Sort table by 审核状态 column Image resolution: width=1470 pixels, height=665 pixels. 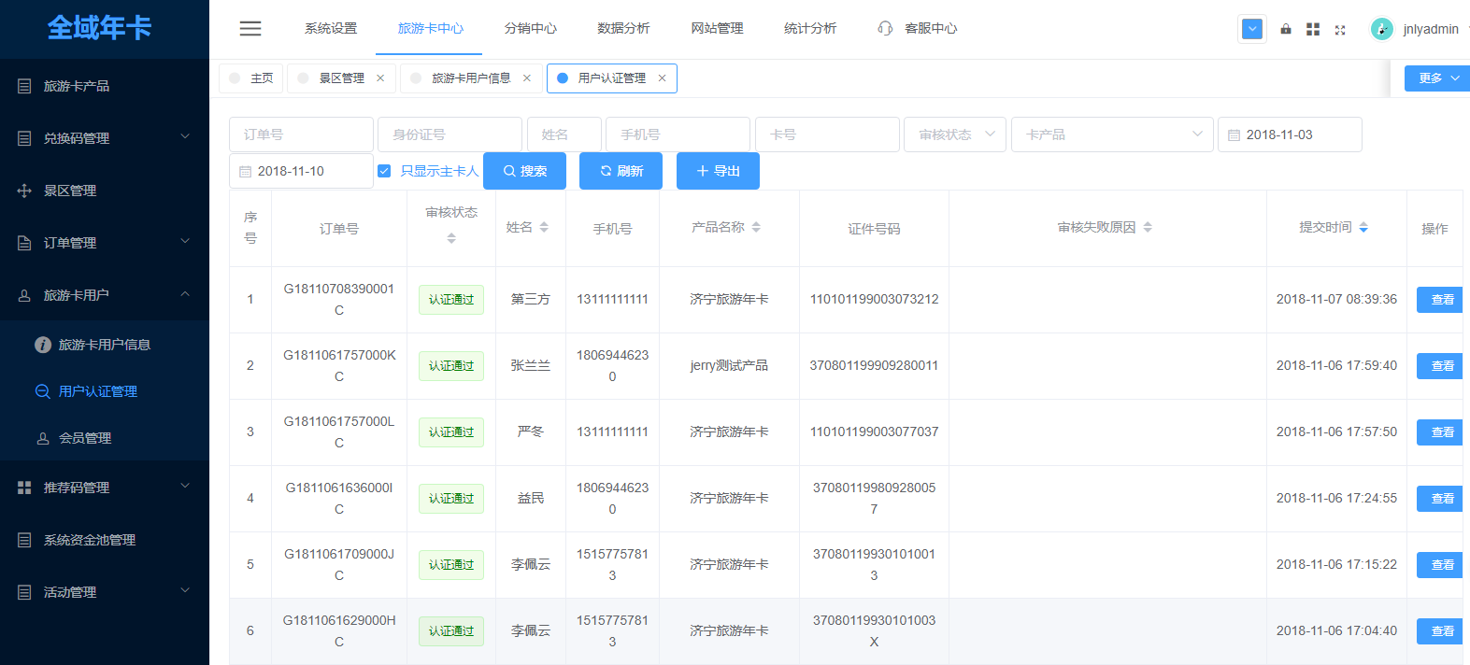pos(451,238)
